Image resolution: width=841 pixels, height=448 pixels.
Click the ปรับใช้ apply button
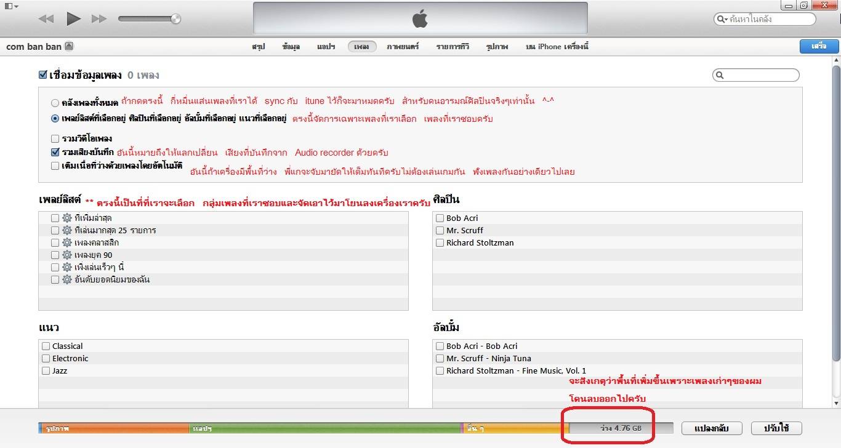pos(776,428)
